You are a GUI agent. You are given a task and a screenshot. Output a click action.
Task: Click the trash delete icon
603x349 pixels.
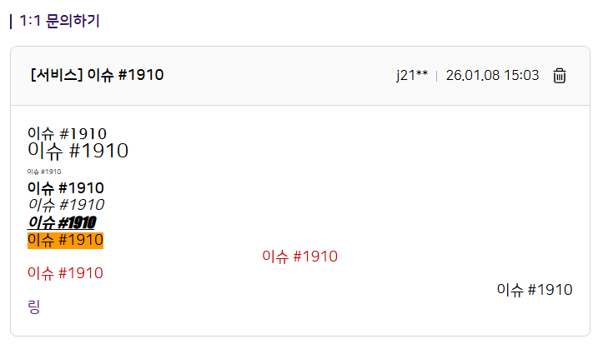point(560,76)
